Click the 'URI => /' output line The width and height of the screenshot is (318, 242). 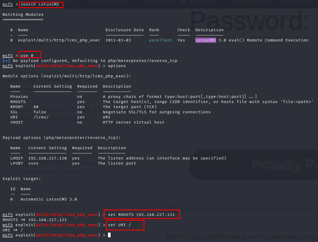click(x=13, y=230)
